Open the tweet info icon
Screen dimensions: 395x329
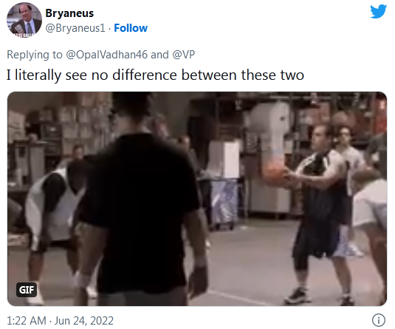378,320
